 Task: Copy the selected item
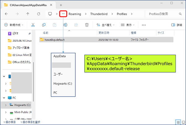[x=44, y=25]
